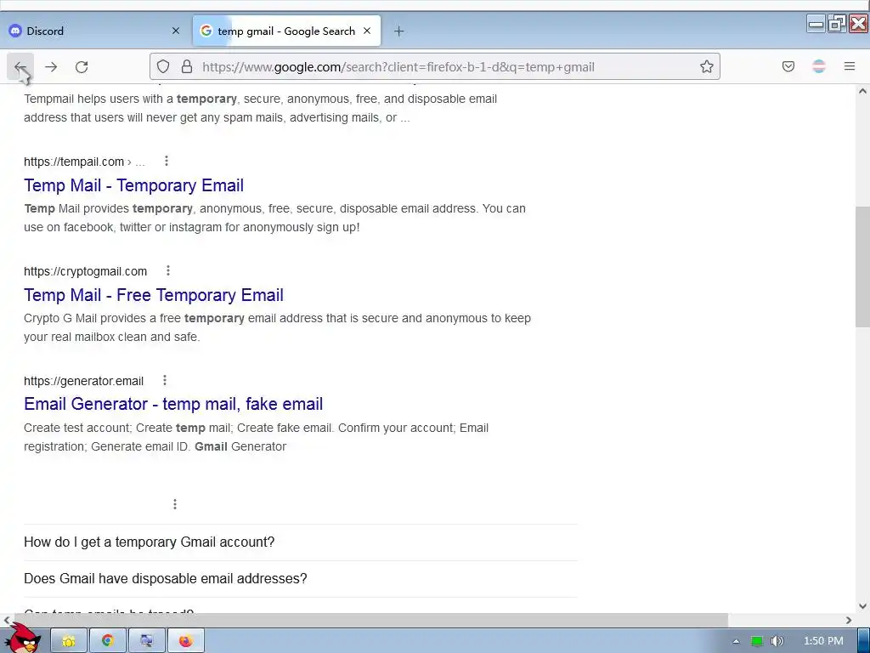Click the 1:50 PM taskbar clock

[823, 641]
